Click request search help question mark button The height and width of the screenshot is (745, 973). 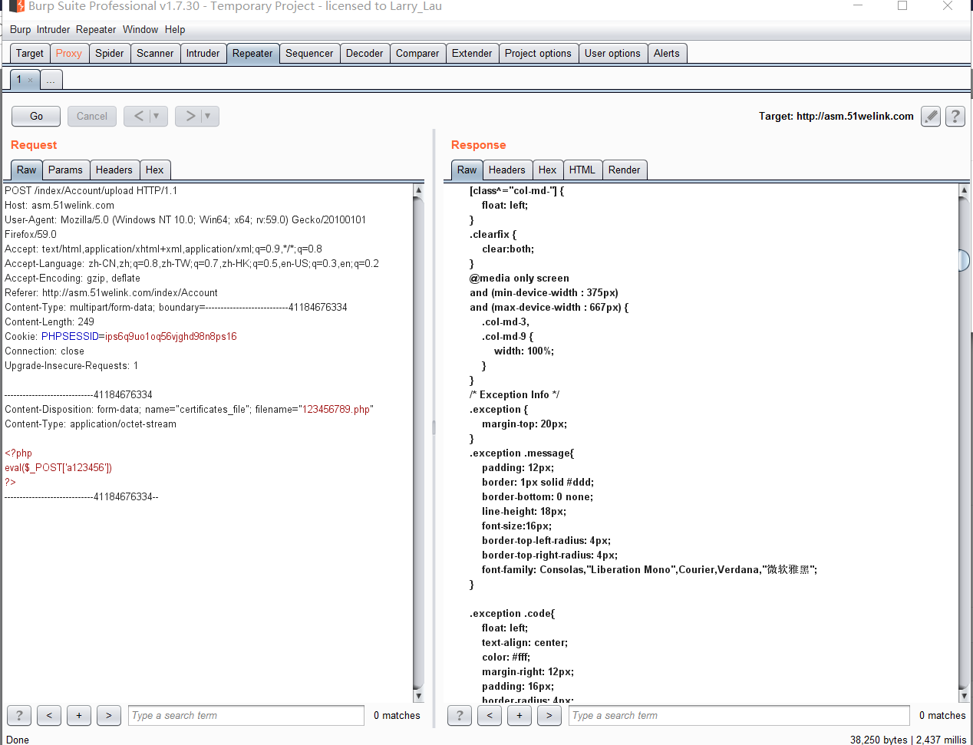click(x=19, y=715)
